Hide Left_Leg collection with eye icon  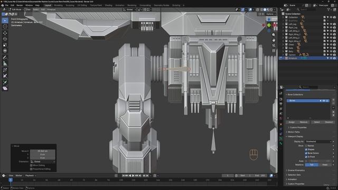tap(331, 24)
